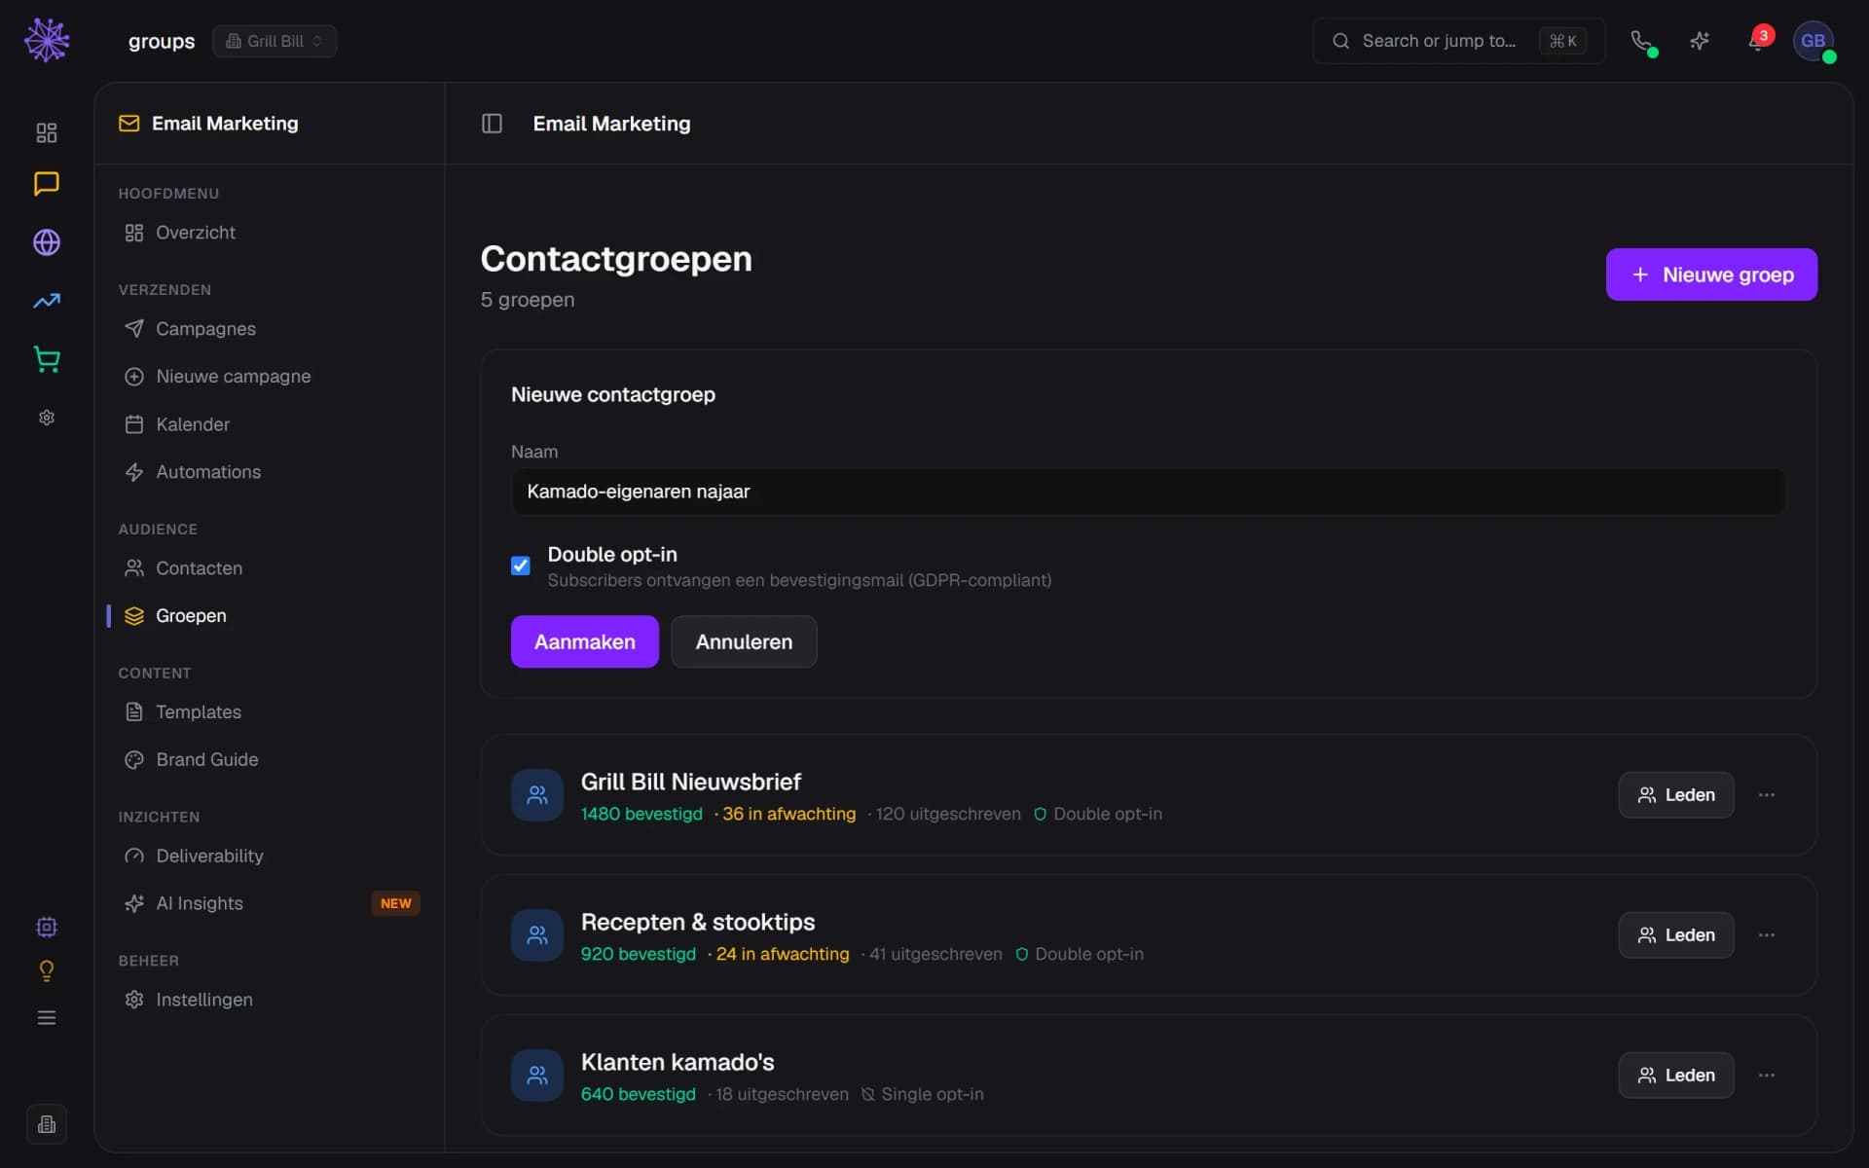
Task: Open the building icon at rail bottom
Action: (47, 1124)
